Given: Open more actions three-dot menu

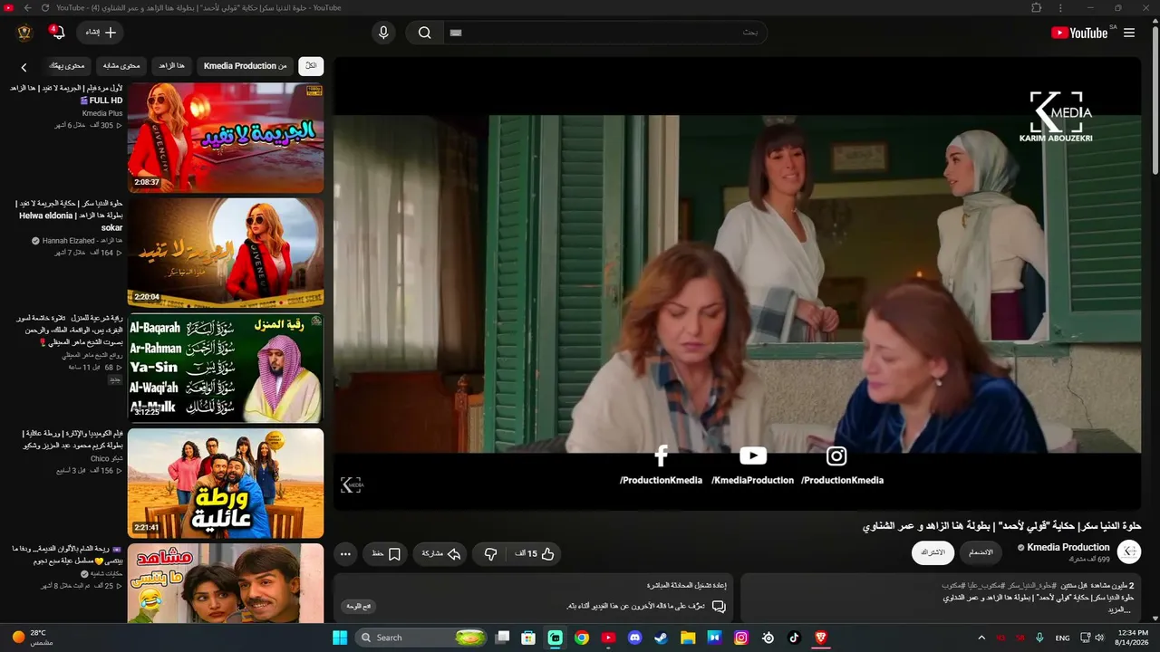Looking at the screenshot, I should click(x=345, y=553).
